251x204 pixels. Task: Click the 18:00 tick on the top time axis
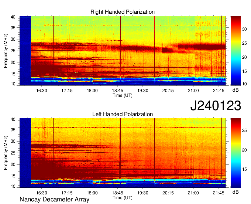coord(92,91)
